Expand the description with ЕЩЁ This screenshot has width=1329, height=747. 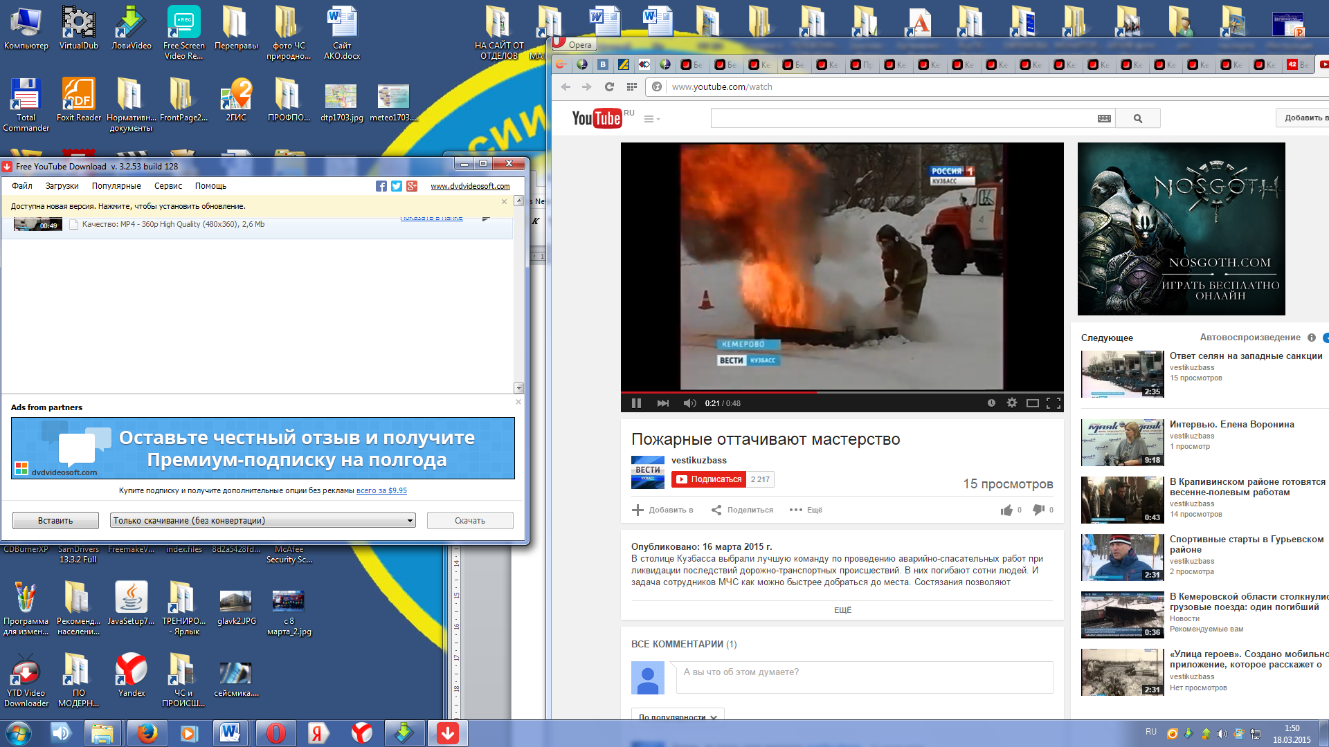tap(842, 610)
